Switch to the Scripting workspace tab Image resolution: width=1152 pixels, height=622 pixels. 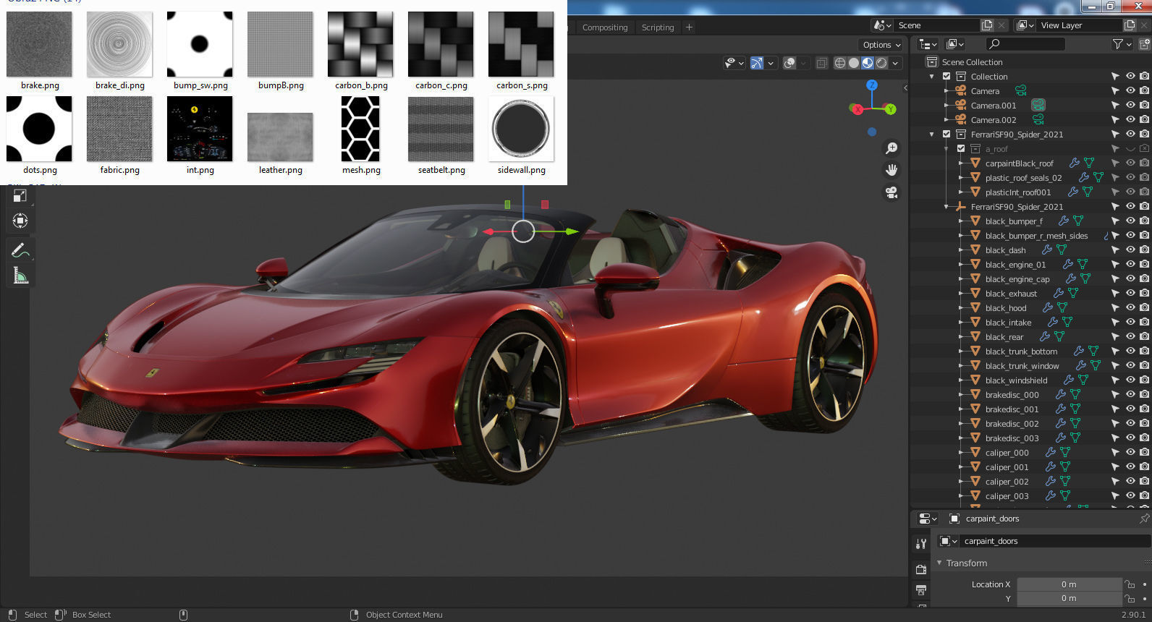658,27
